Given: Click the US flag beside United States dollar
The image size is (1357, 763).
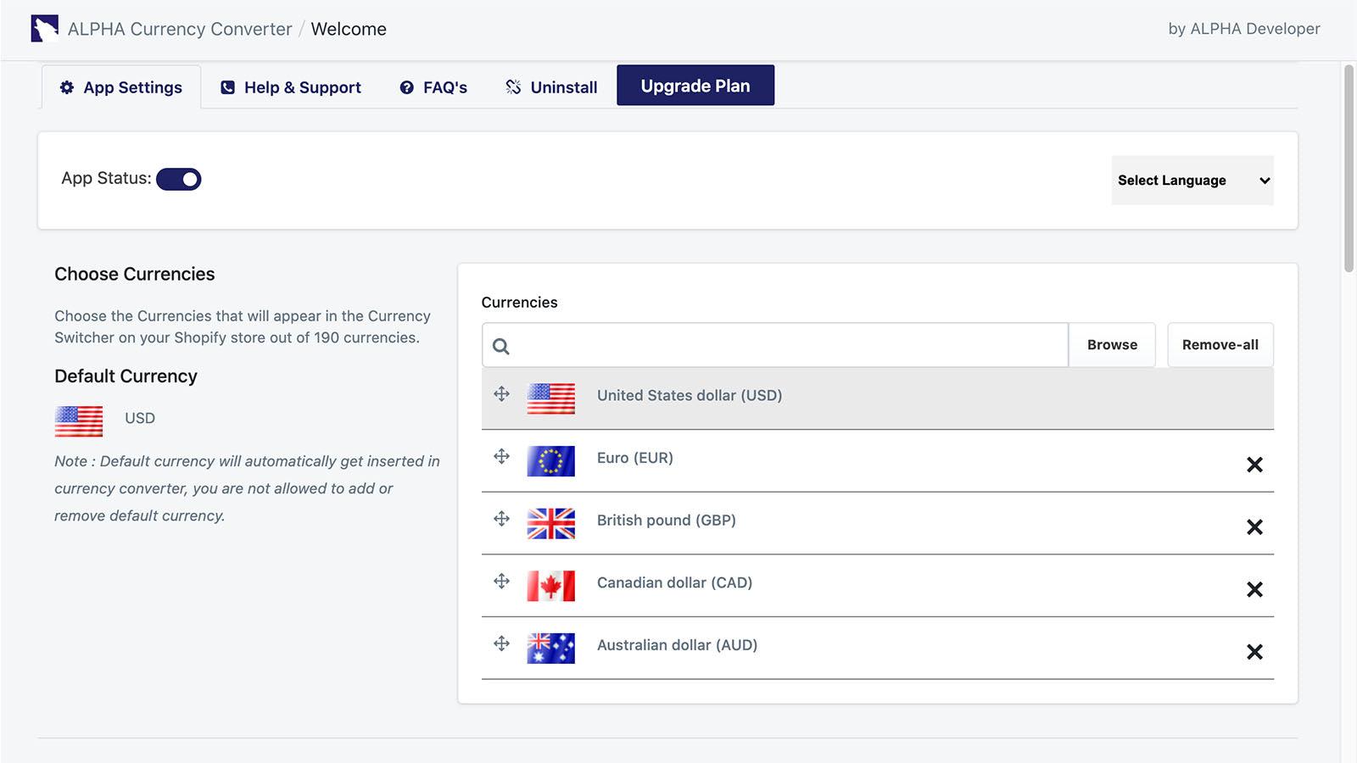Looking at the screenshot, I should [x=551, y=398].
